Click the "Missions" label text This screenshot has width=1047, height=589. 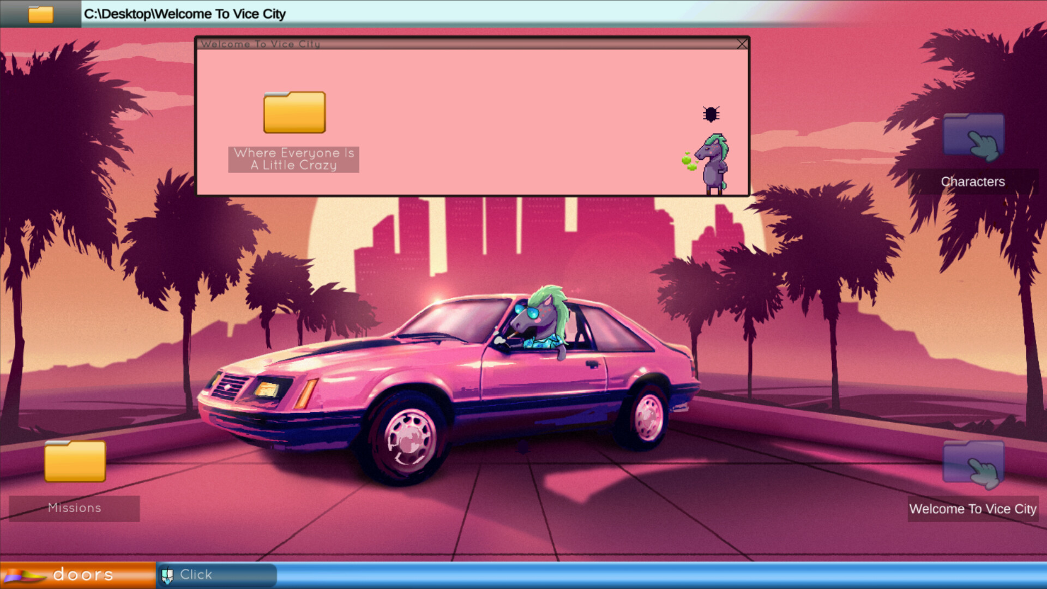(75, 508)
